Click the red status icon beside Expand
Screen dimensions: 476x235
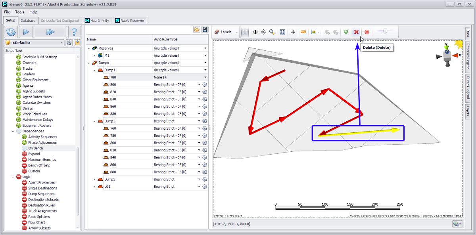[x=24, y=154]
